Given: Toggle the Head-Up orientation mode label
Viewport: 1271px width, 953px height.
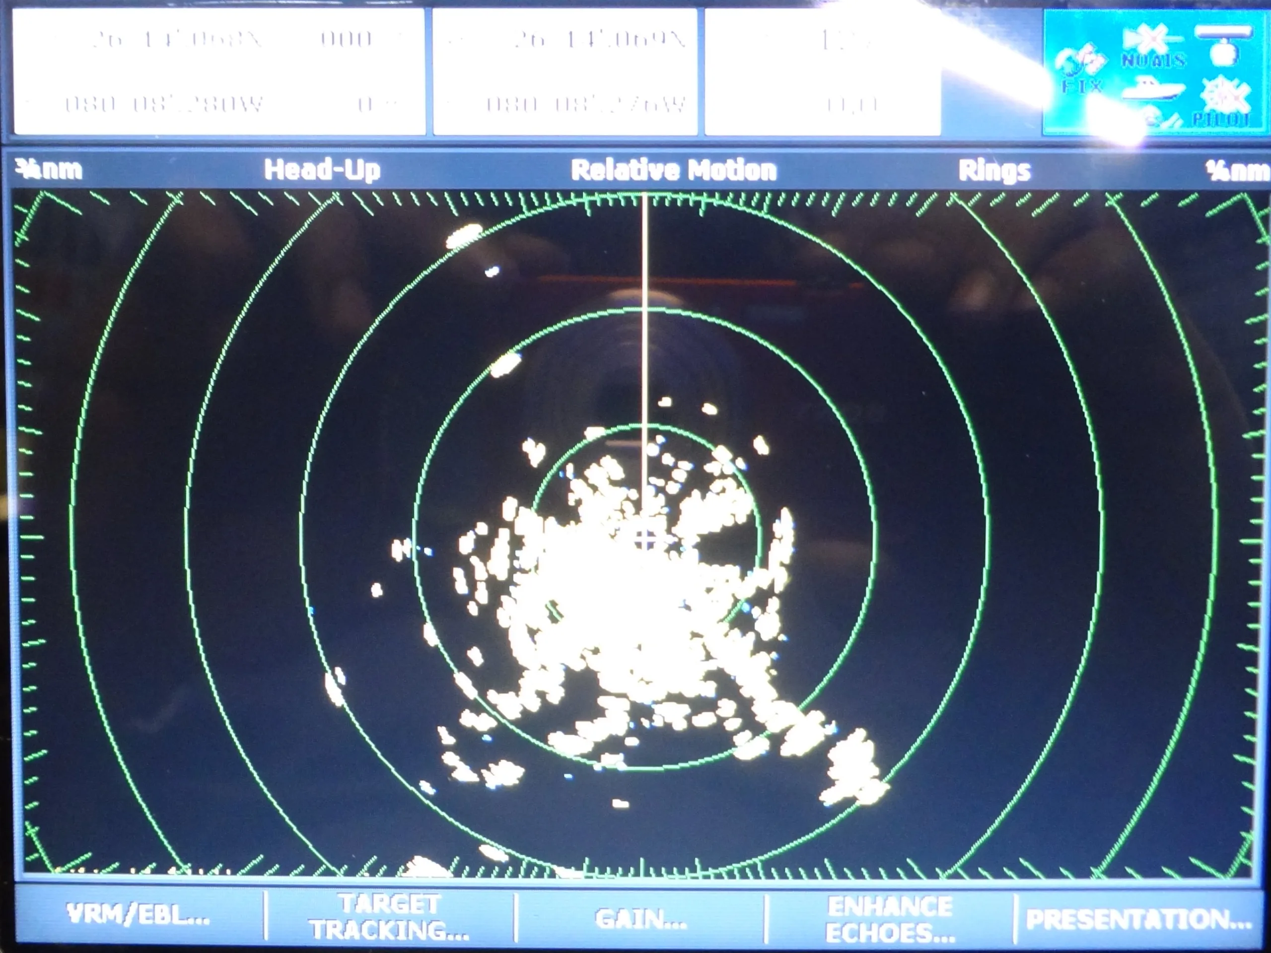Looking at the screenshot, I should click(322, 169).
